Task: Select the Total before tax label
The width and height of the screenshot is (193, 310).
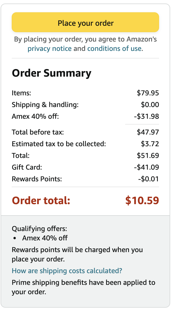Action: [x=38, y=132]
